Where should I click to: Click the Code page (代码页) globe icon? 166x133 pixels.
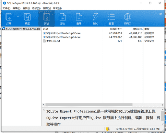click(128, 17)
